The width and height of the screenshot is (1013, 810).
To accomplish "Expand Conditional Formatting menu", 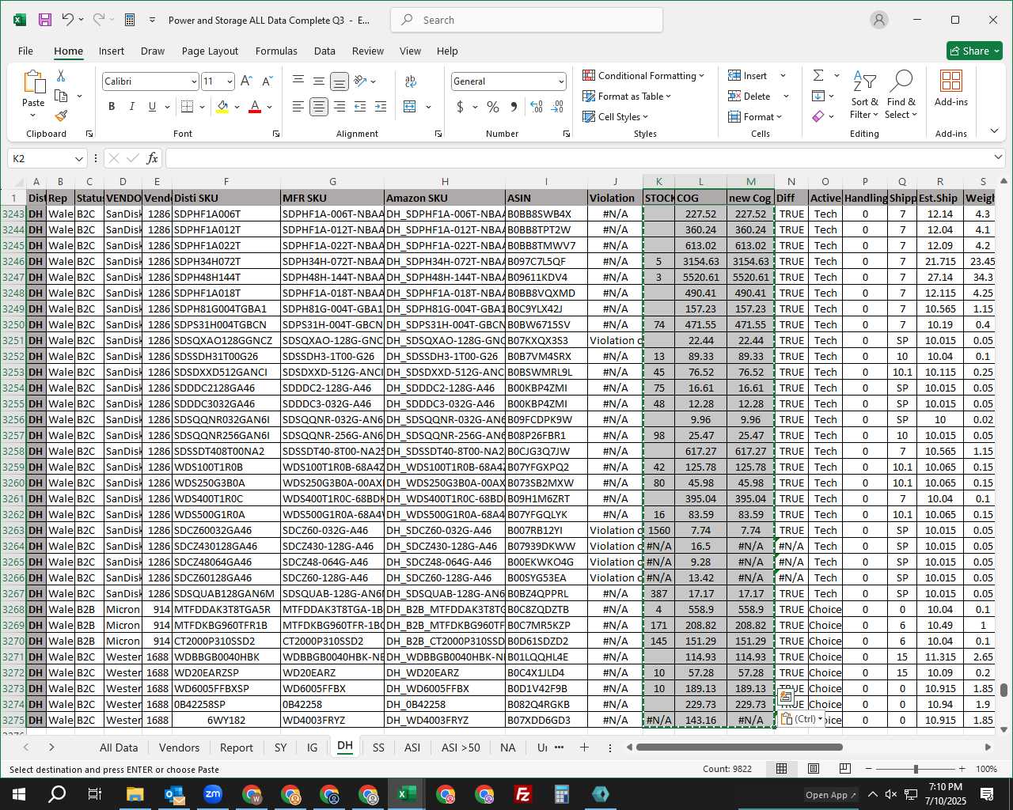I will coord(643,75).
